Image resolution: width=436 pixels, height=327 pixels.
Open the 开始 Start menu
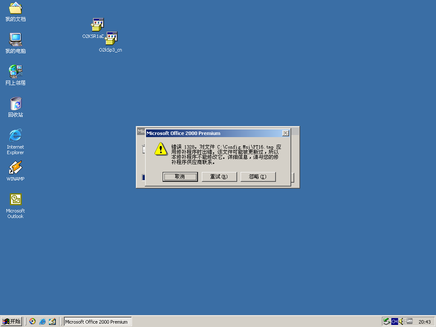point(11,321)
